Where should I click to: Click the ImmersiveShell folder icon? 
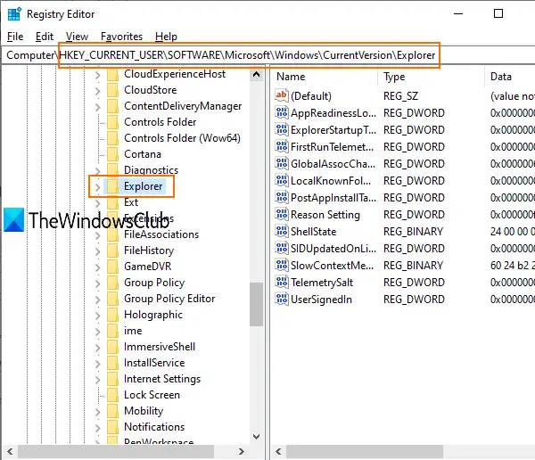[113, 347]
